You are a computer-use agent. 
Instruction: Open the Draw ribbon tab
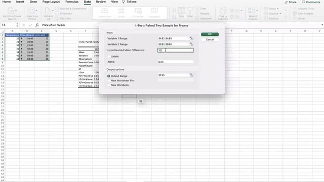click(33, 2)
